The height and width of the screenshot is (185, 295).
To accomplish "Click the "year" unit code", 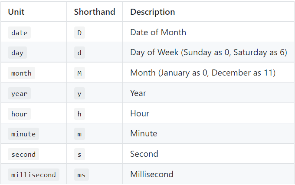I will 19,93.
